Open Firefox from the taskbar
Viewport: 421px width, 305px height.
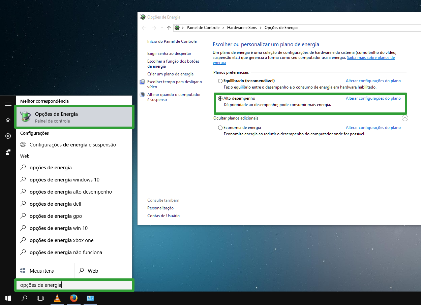point(73,298)
